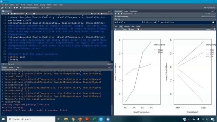Open the Source button dropdown arrow
The image size is (217, 122).
pyautogui.click(x=108, y=14)
